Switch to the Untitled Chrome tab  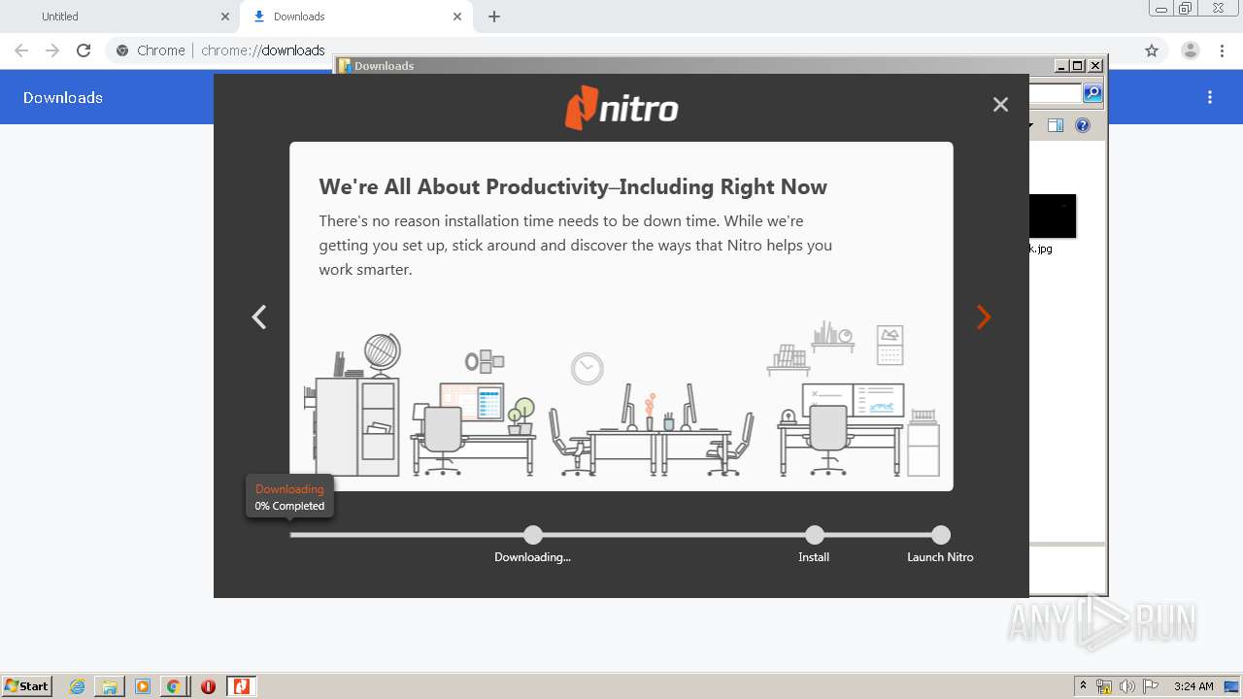point(120,17)
